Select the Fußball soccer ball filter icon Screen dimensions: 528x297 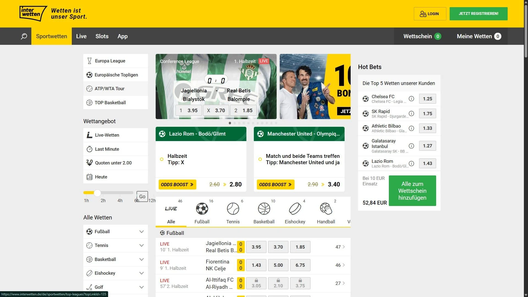tap(202, 209)
